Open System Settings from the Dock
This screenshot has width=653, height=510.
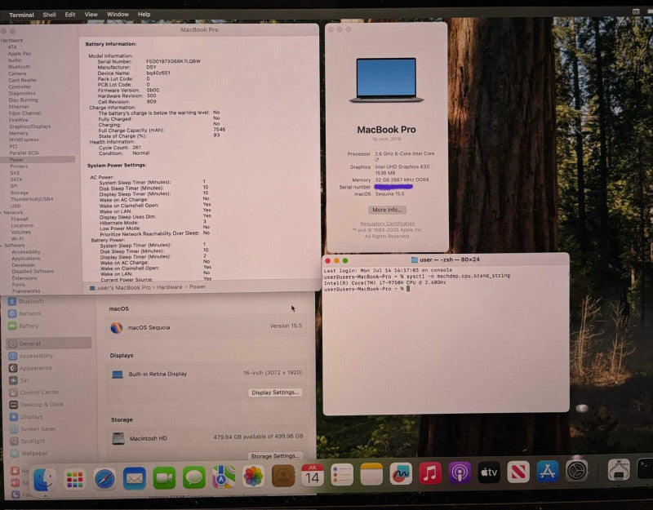click(577, 471)
